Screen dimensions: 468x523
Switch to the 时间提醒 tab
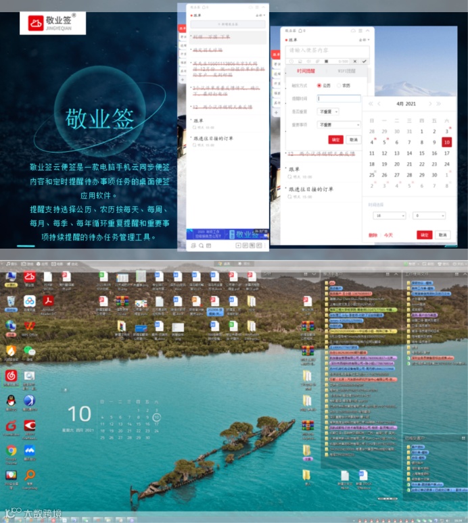306,71
